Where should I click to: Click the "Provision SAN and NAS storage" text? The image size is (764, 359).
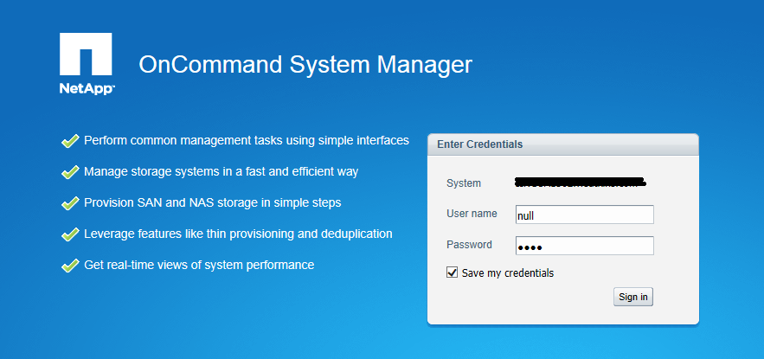click(212, 202)
